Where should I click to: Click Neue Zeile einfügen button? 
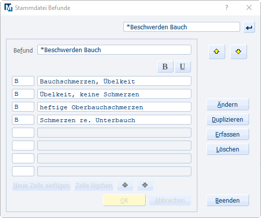(x=41, y=186)
